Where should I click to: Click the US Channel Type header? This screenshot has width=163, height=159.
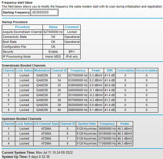[46, 124]
